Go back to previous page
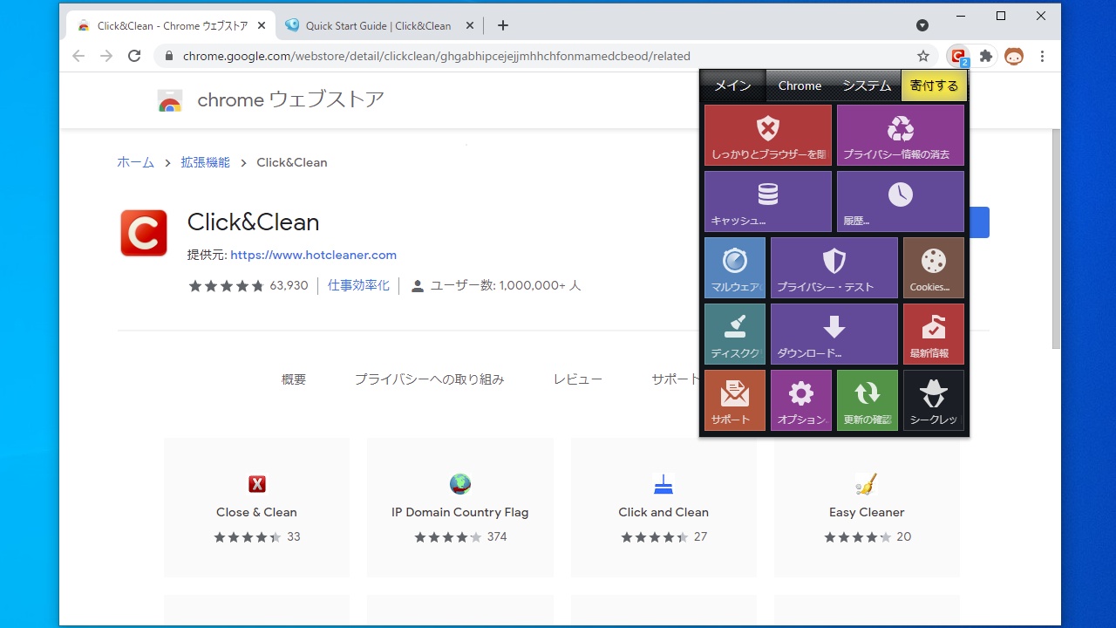 click(x=78, y=56)
